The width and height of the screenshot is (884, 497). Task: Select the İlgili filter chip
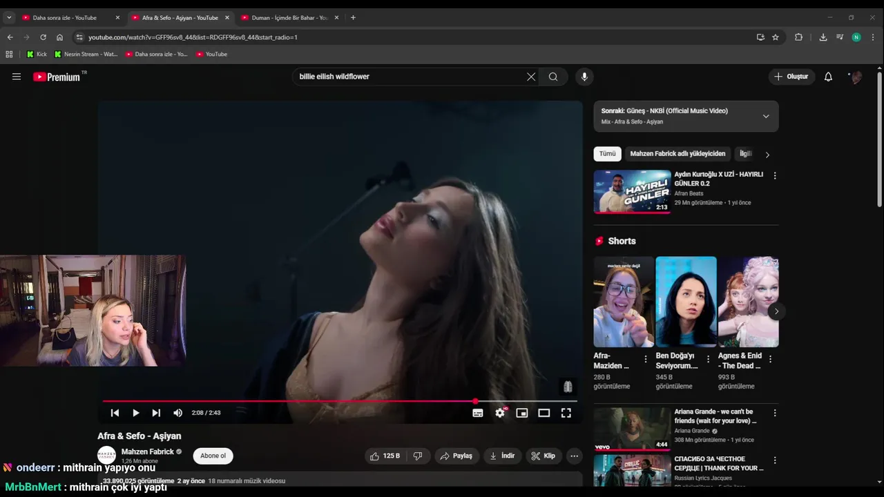point(746,154)
